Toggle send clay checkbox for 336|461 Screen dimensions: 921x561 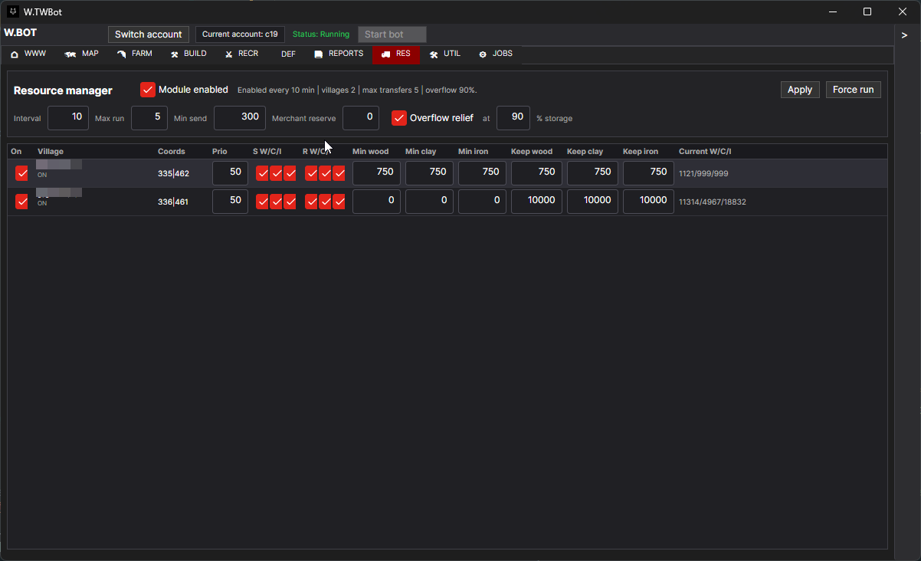click(277, 202)
